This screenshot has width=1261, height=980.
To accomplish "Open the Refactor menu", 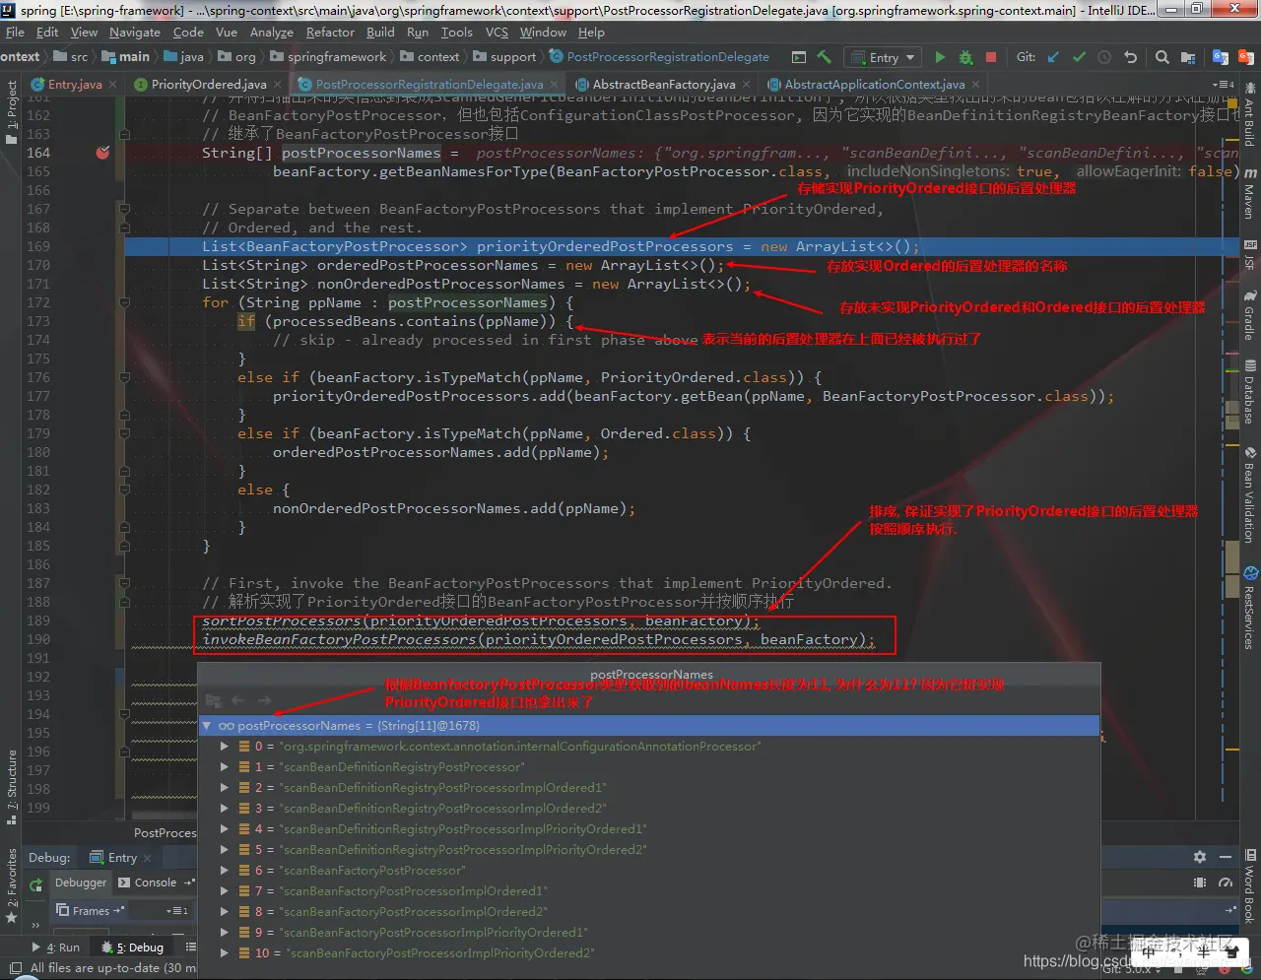I will pyautogui.click(x=330, y=33).
